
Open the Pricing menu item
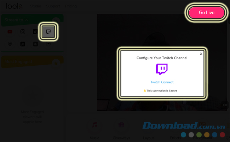coord(71,6)
